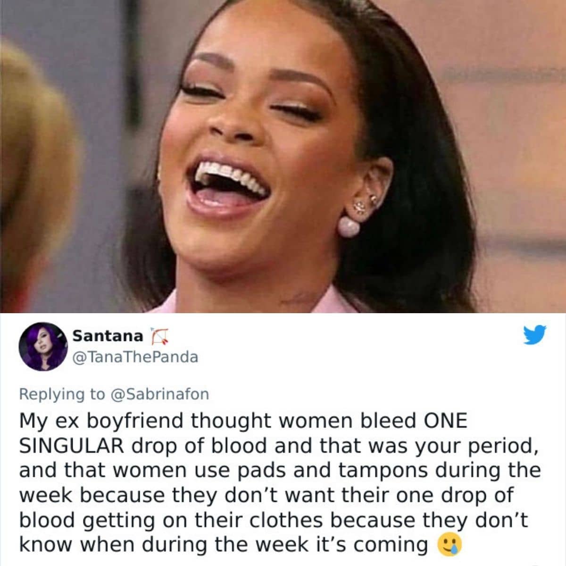Click the crying smile emoji ending the tweet
This screenshot has height=566, width=566.
(x=450, y=545)
